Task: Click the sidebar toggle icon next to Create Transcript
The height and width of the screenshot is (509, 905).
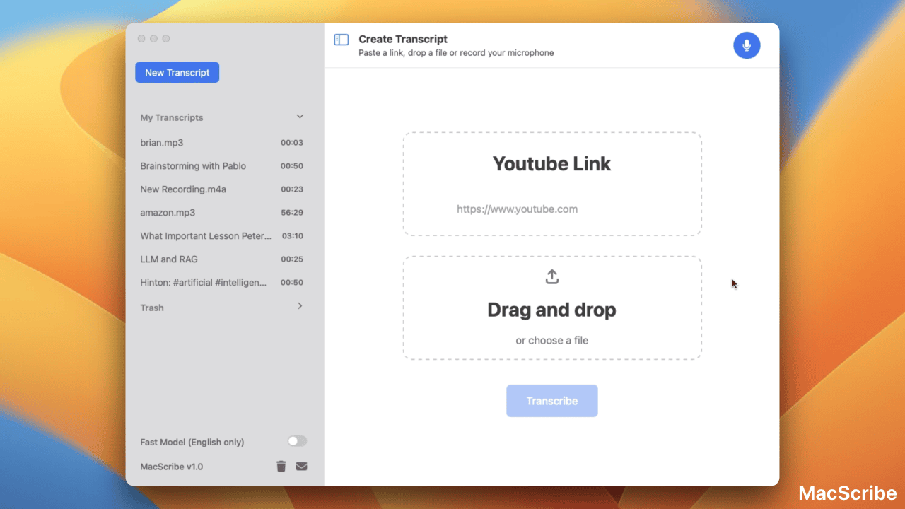Action: [341, 41]
